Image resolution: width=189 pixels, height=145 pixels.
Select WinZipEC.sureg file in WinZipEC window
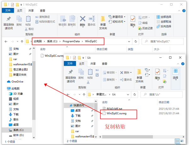(52, 56)
